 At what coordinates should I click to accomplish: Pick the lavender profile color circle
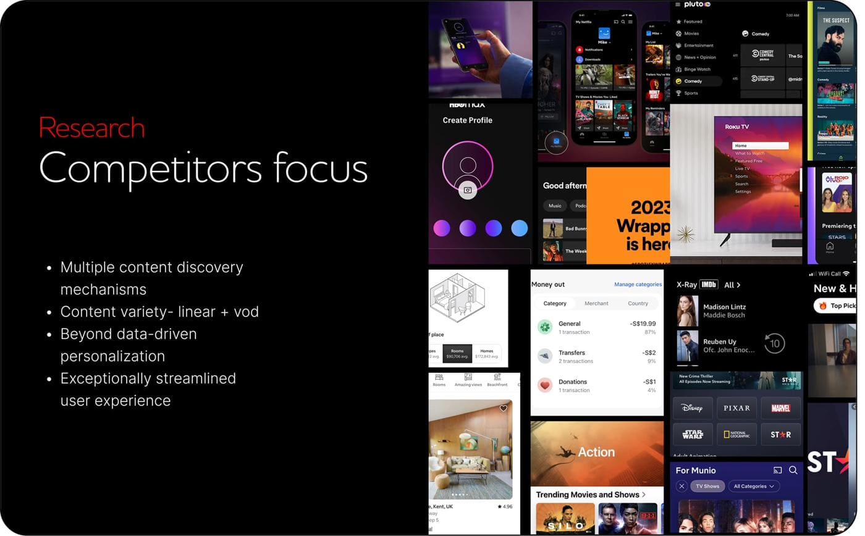468,228
